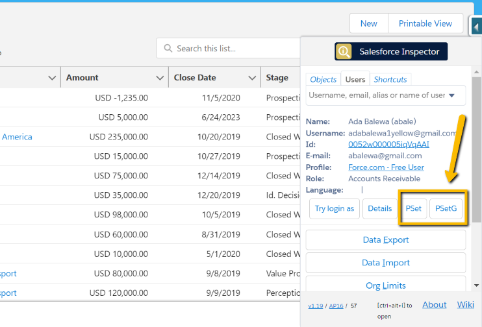Click the Ada Balewa (abale) name value
482x327 pixels.
382,121
